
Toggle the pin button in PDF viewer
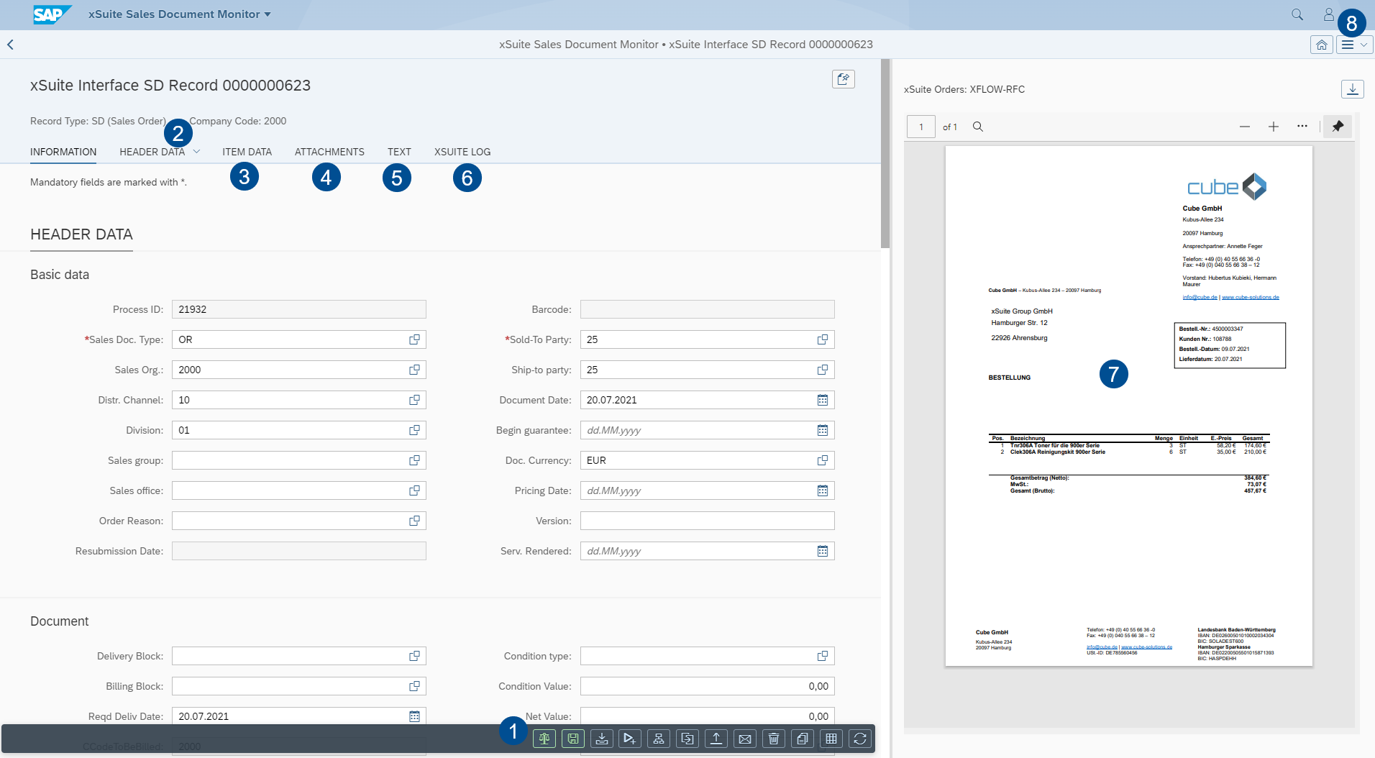(1338, 127)
